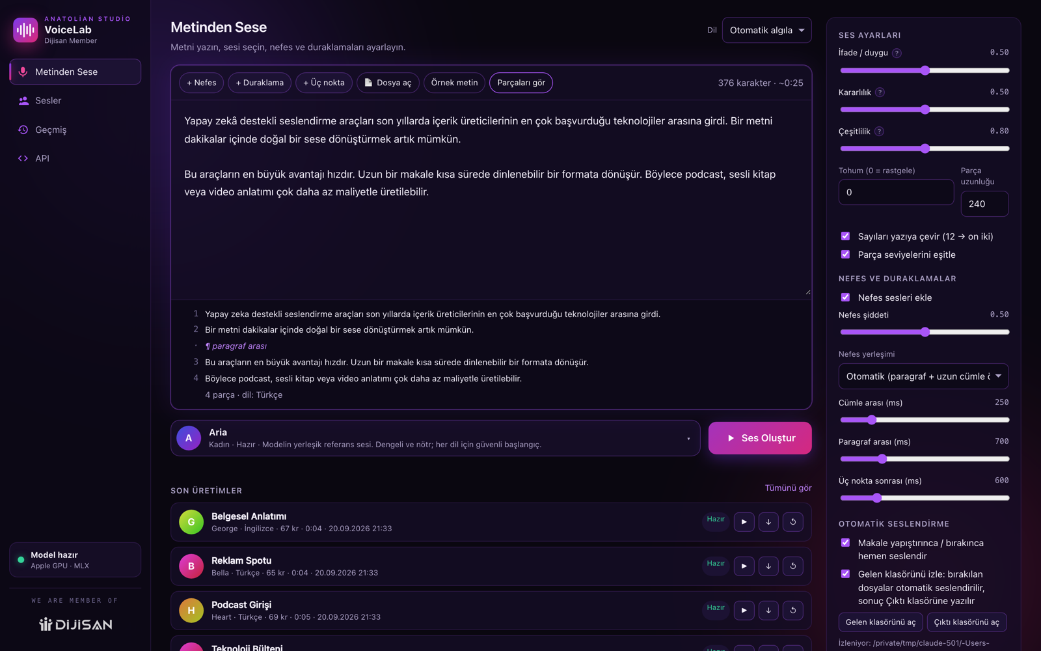The image size is (1041, 651).
Task: Open the Aria voice selector dropdown
Action: [x=435, y=438]
